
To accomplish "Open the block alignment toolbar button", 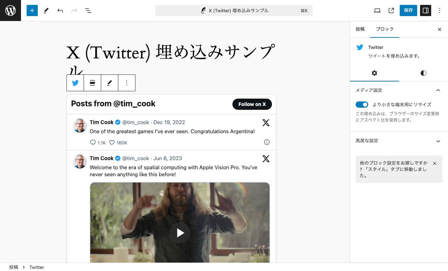I will tap(92, 83).
